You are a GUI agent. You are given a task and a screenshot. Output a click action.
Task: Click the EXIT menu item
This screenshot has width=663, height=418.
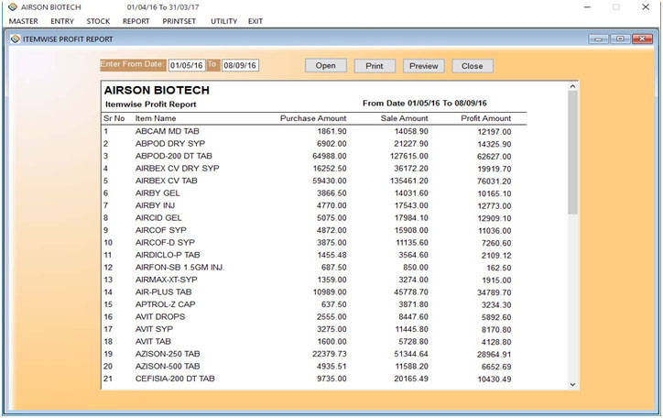click(x=255, y=20)
